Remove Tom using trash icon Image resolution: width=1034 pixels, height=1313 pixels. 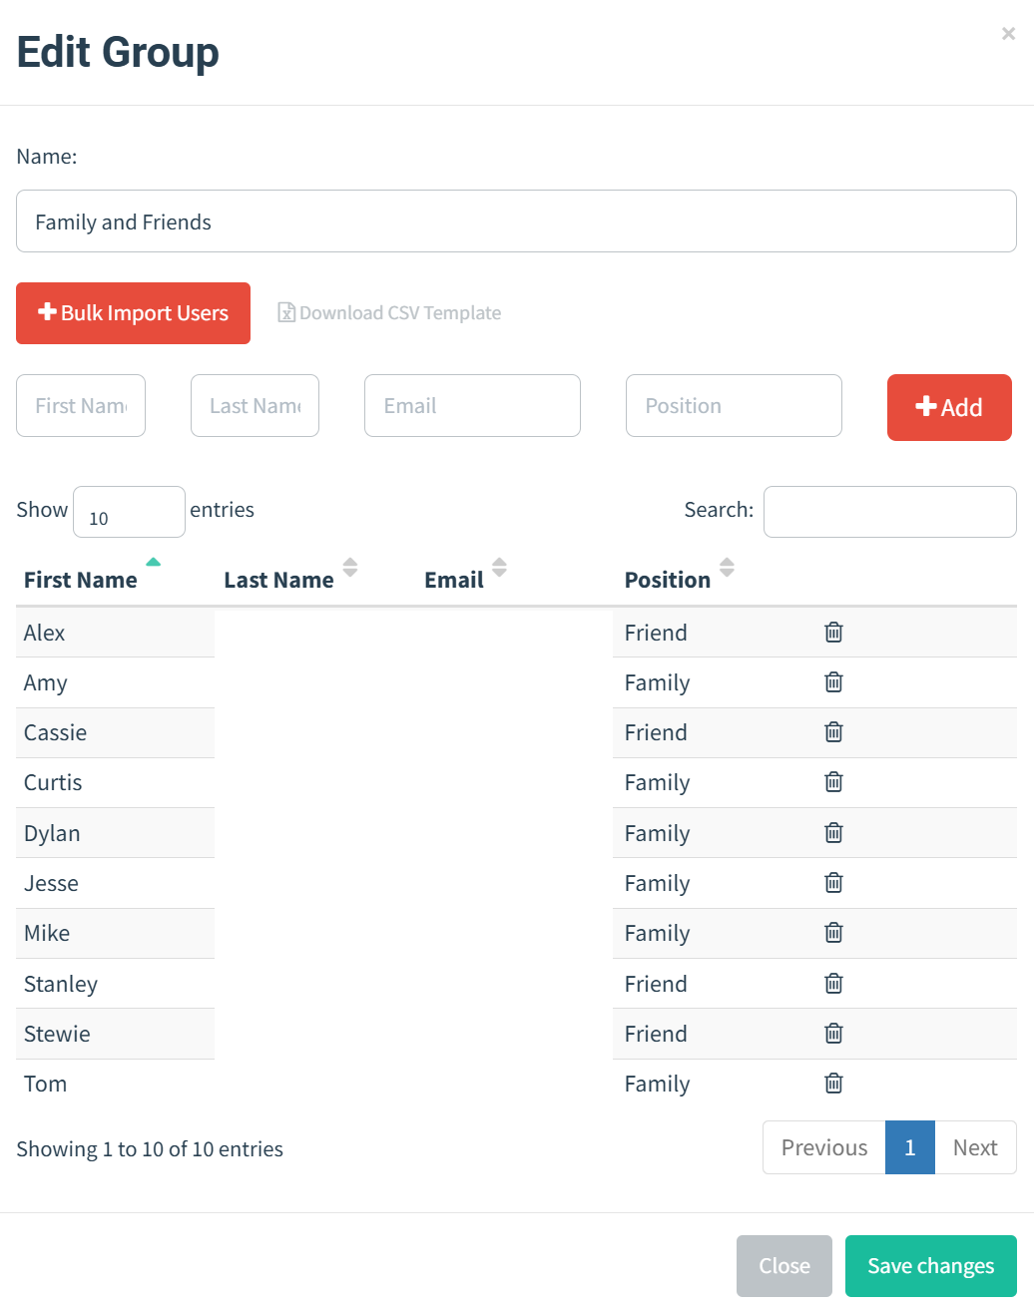(833, 1084)
